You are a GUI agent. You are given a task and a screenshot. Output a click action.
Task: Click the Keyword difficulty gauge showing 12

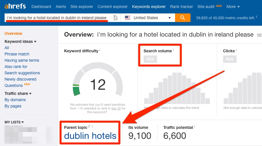[x=98, y=79]
